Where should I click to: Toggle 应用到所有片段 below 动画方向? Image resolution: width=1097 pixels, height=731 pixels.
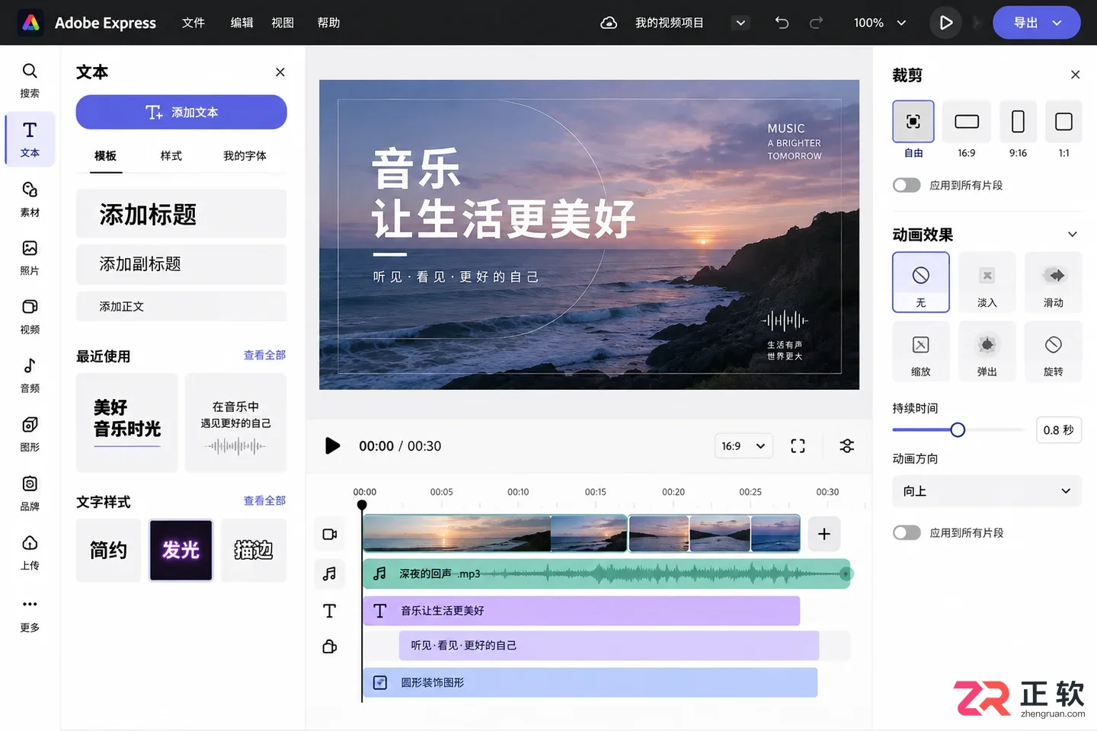[907, 532]
